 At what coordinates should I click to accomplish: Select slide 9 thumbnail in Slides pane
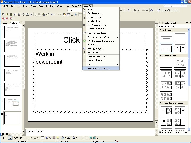(12, 104)
